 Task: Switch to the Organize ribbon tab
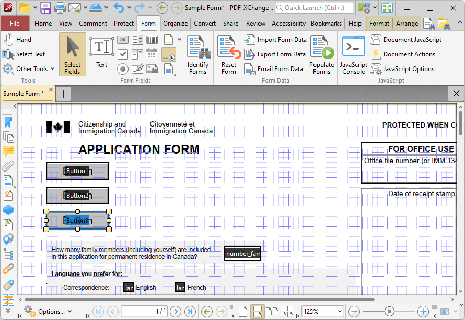[x=175, y=24]
